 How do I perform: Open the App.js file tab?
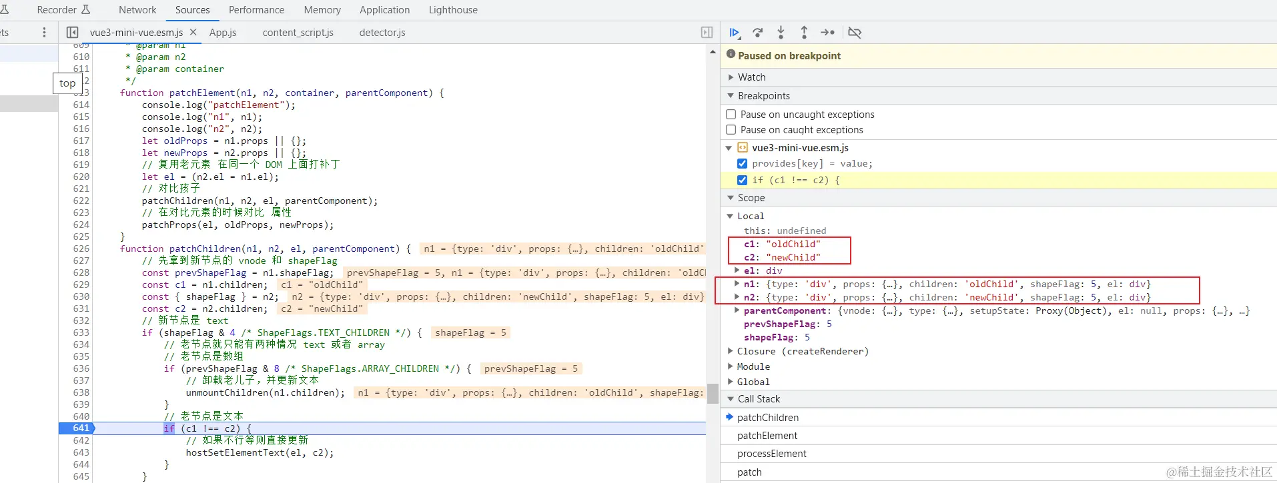(223, 33)
